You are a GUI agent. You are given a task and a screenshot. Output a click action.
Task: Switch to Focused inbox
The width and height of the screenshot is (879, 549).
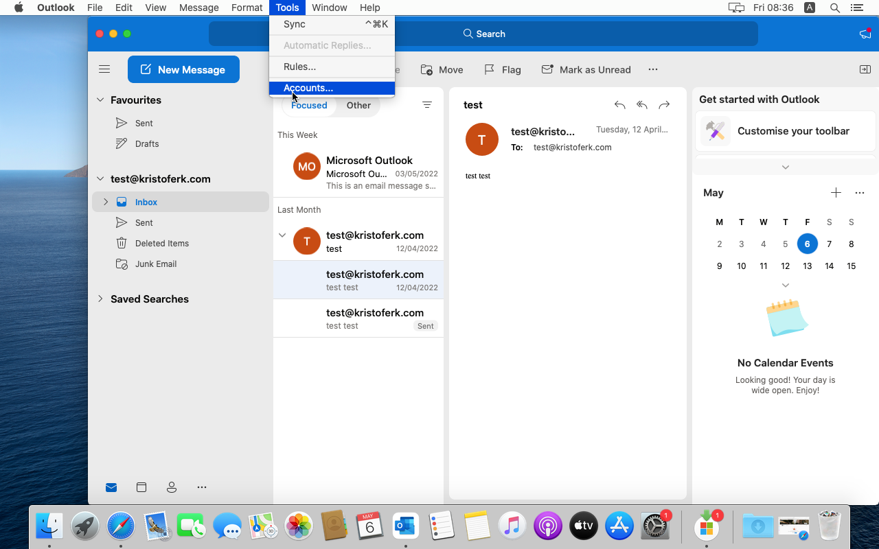pos(309,105)
